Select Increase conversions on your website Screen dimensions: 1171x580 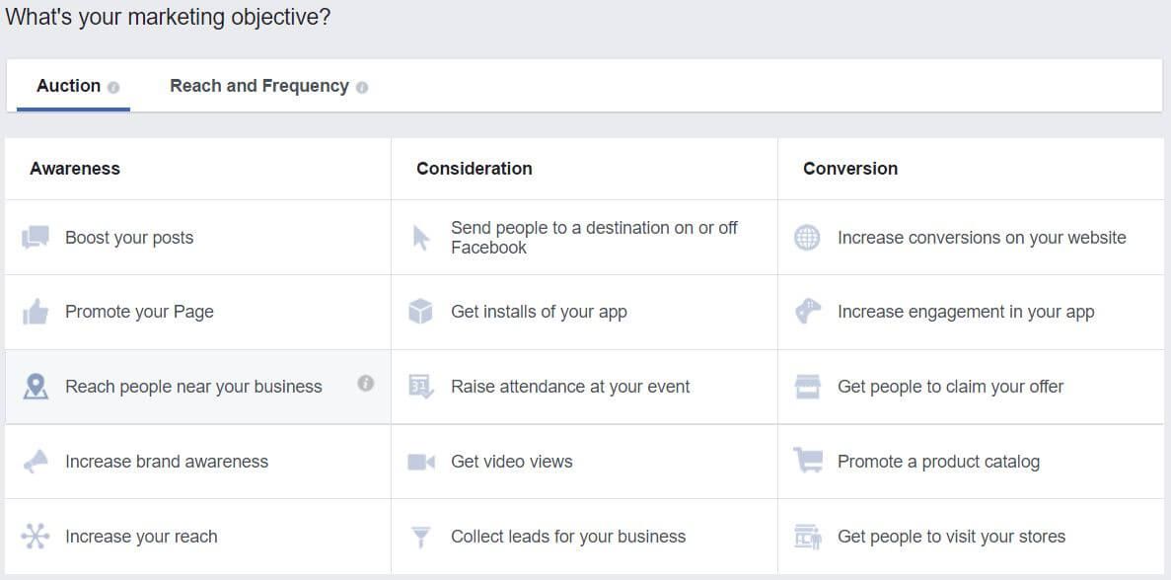[x=971, y=238]
